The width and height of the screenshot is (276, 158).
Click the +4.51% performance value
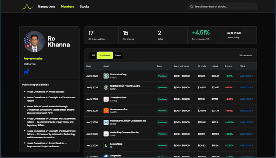[x=201, y=33]
